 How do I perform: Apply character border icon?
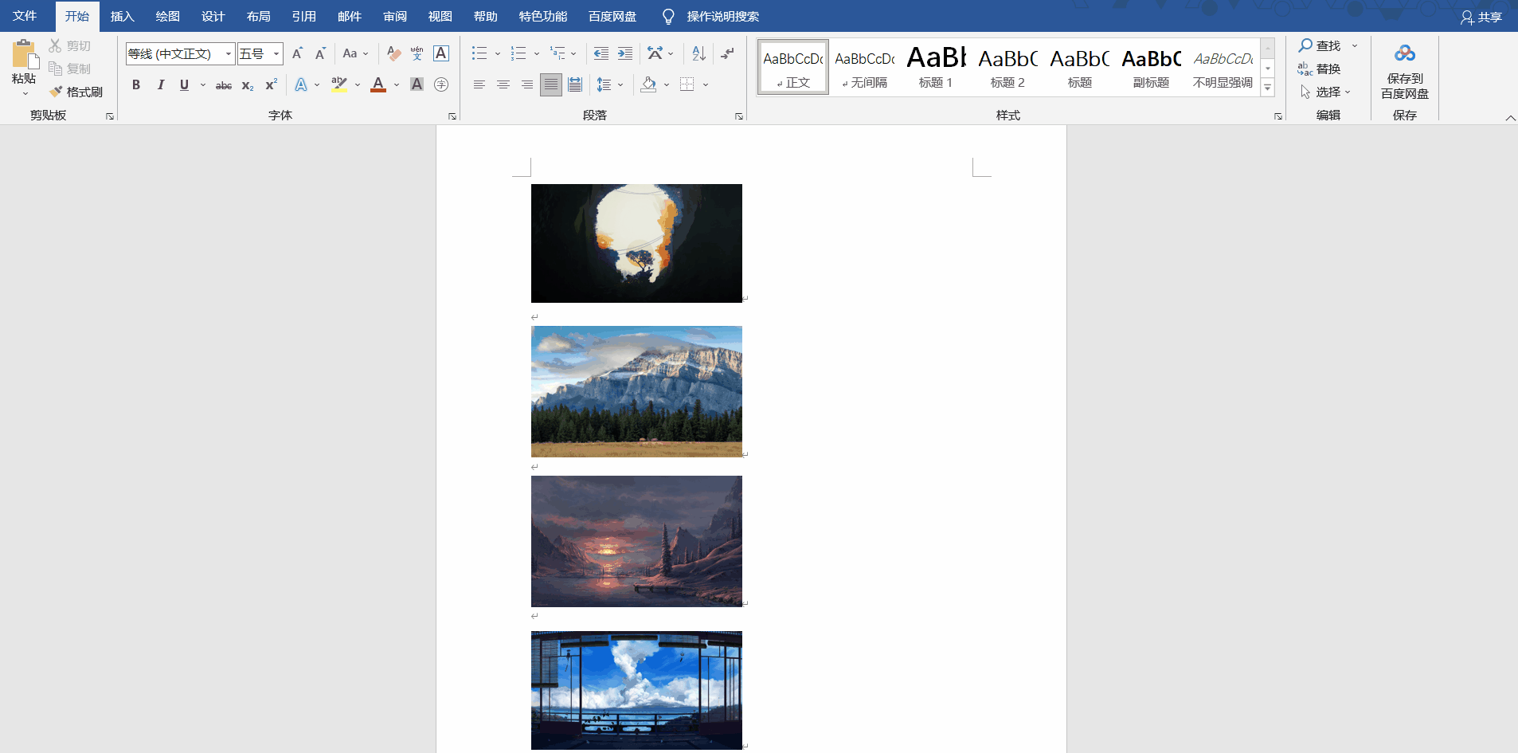tap(441, 53)
